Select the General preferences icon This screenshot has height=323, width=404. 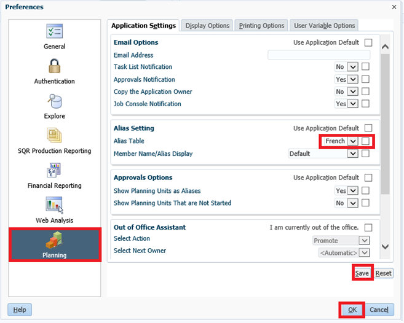[x=54, y=32]
